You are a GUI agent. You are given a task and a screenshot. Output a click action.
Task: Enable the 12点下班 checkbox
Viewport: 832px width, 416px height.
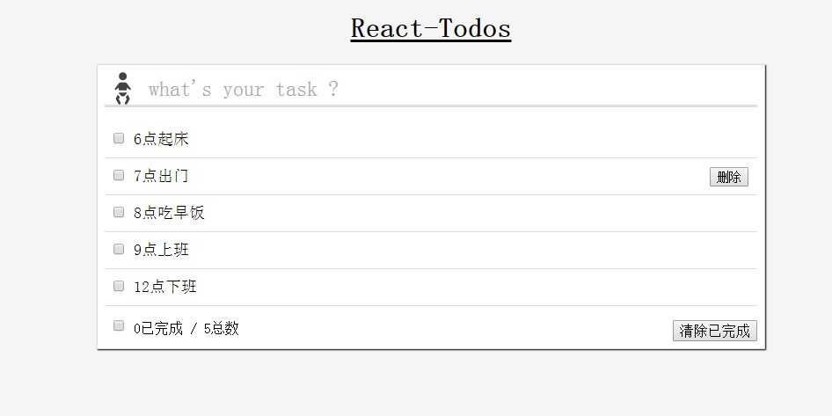[x=119, y=286]
